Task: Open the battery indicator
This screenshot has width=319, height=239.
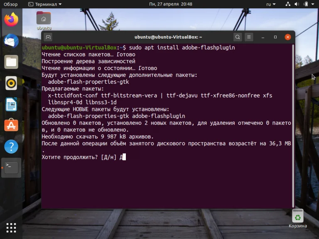Action: pos(306,4)
